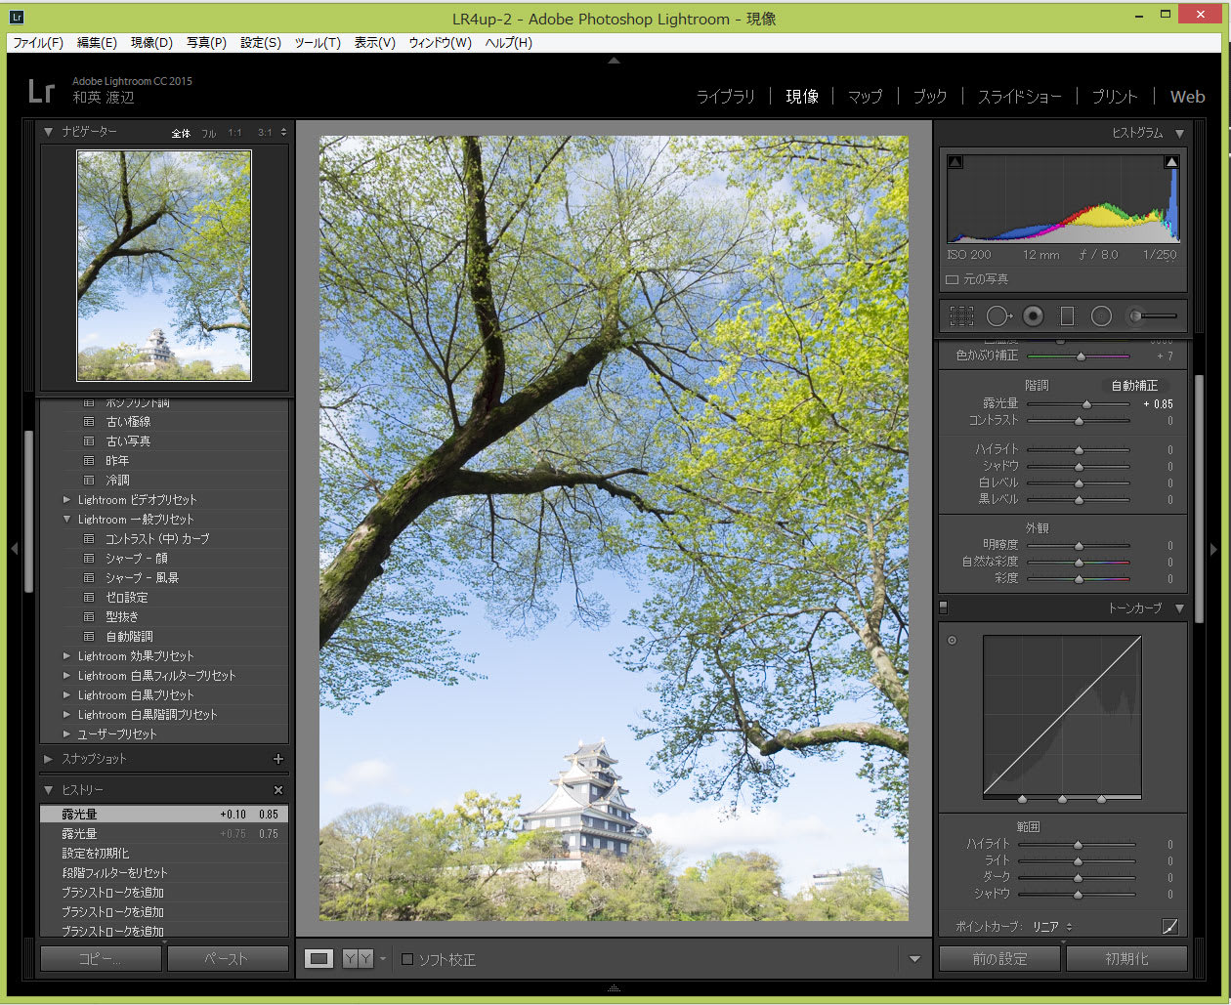
Task: Enable the ソフト校正 soft proofing checkbox
Action: click(407, 959)
